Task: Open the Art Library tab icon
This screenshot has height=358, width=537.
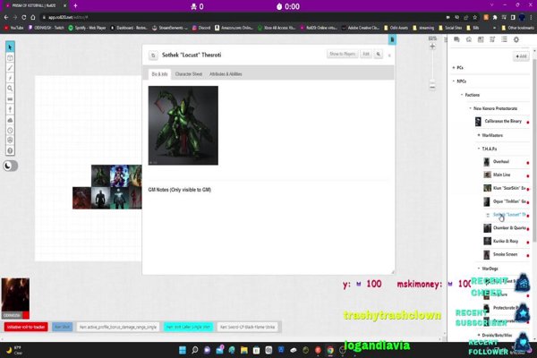Action: tap(468, 39)
